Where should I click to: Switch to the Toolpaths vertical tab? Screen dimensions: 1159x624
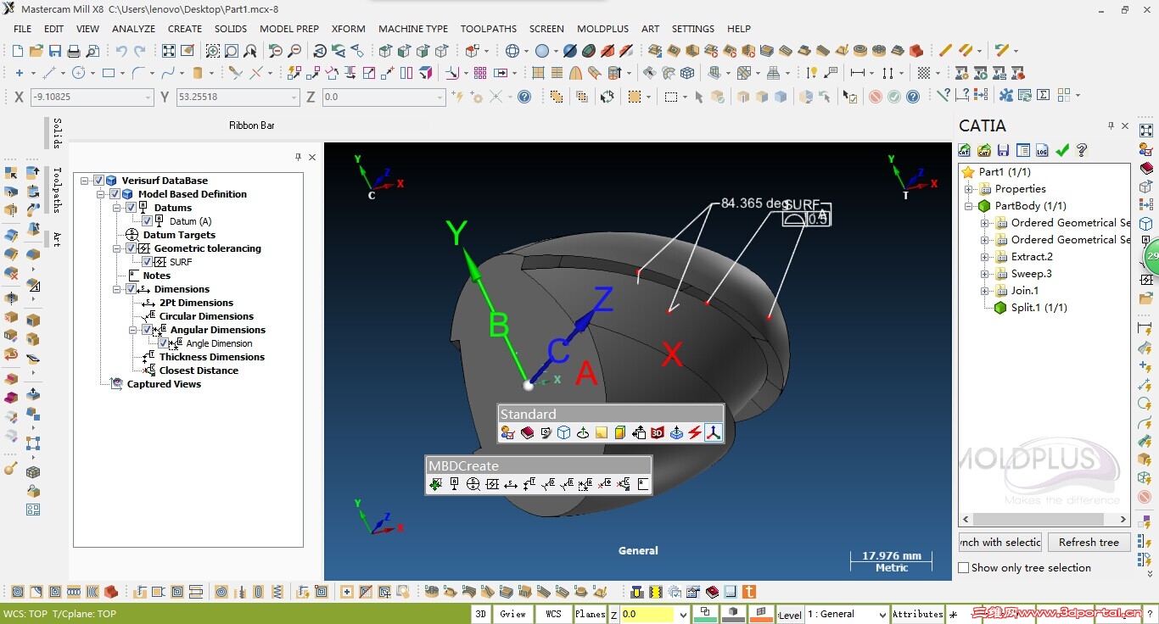point(57,190)
